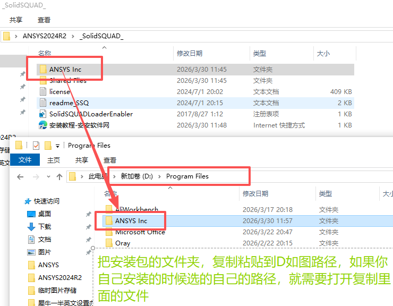This screenshot has height=306, width=393.
Task: Click properties checkmark icon in Program Files title bar
Action: 36,146
